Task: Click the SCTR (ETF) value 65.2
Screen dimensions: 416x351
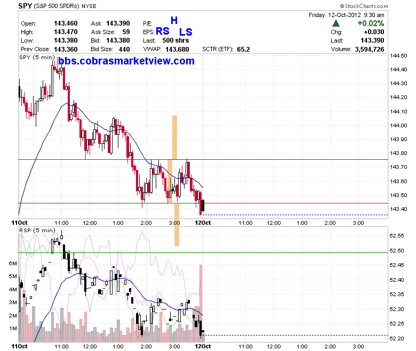Action: tap(243, 50)
